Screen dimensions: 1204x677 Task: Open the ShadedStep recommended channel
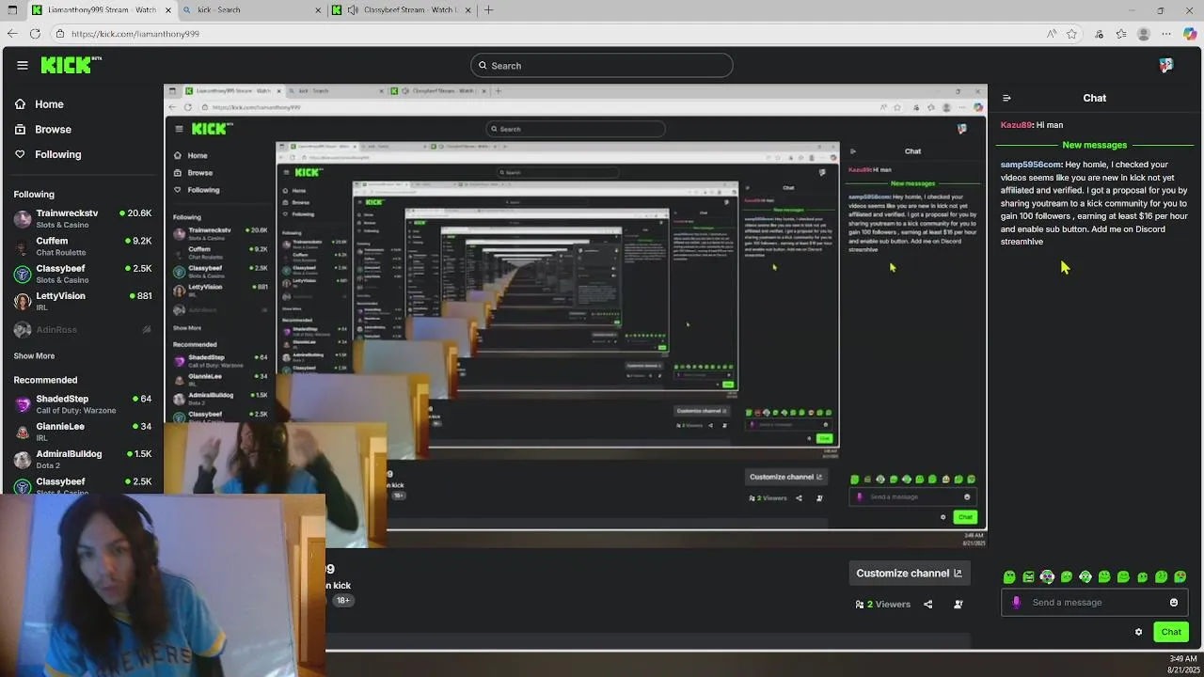click(x=83, y=404)
